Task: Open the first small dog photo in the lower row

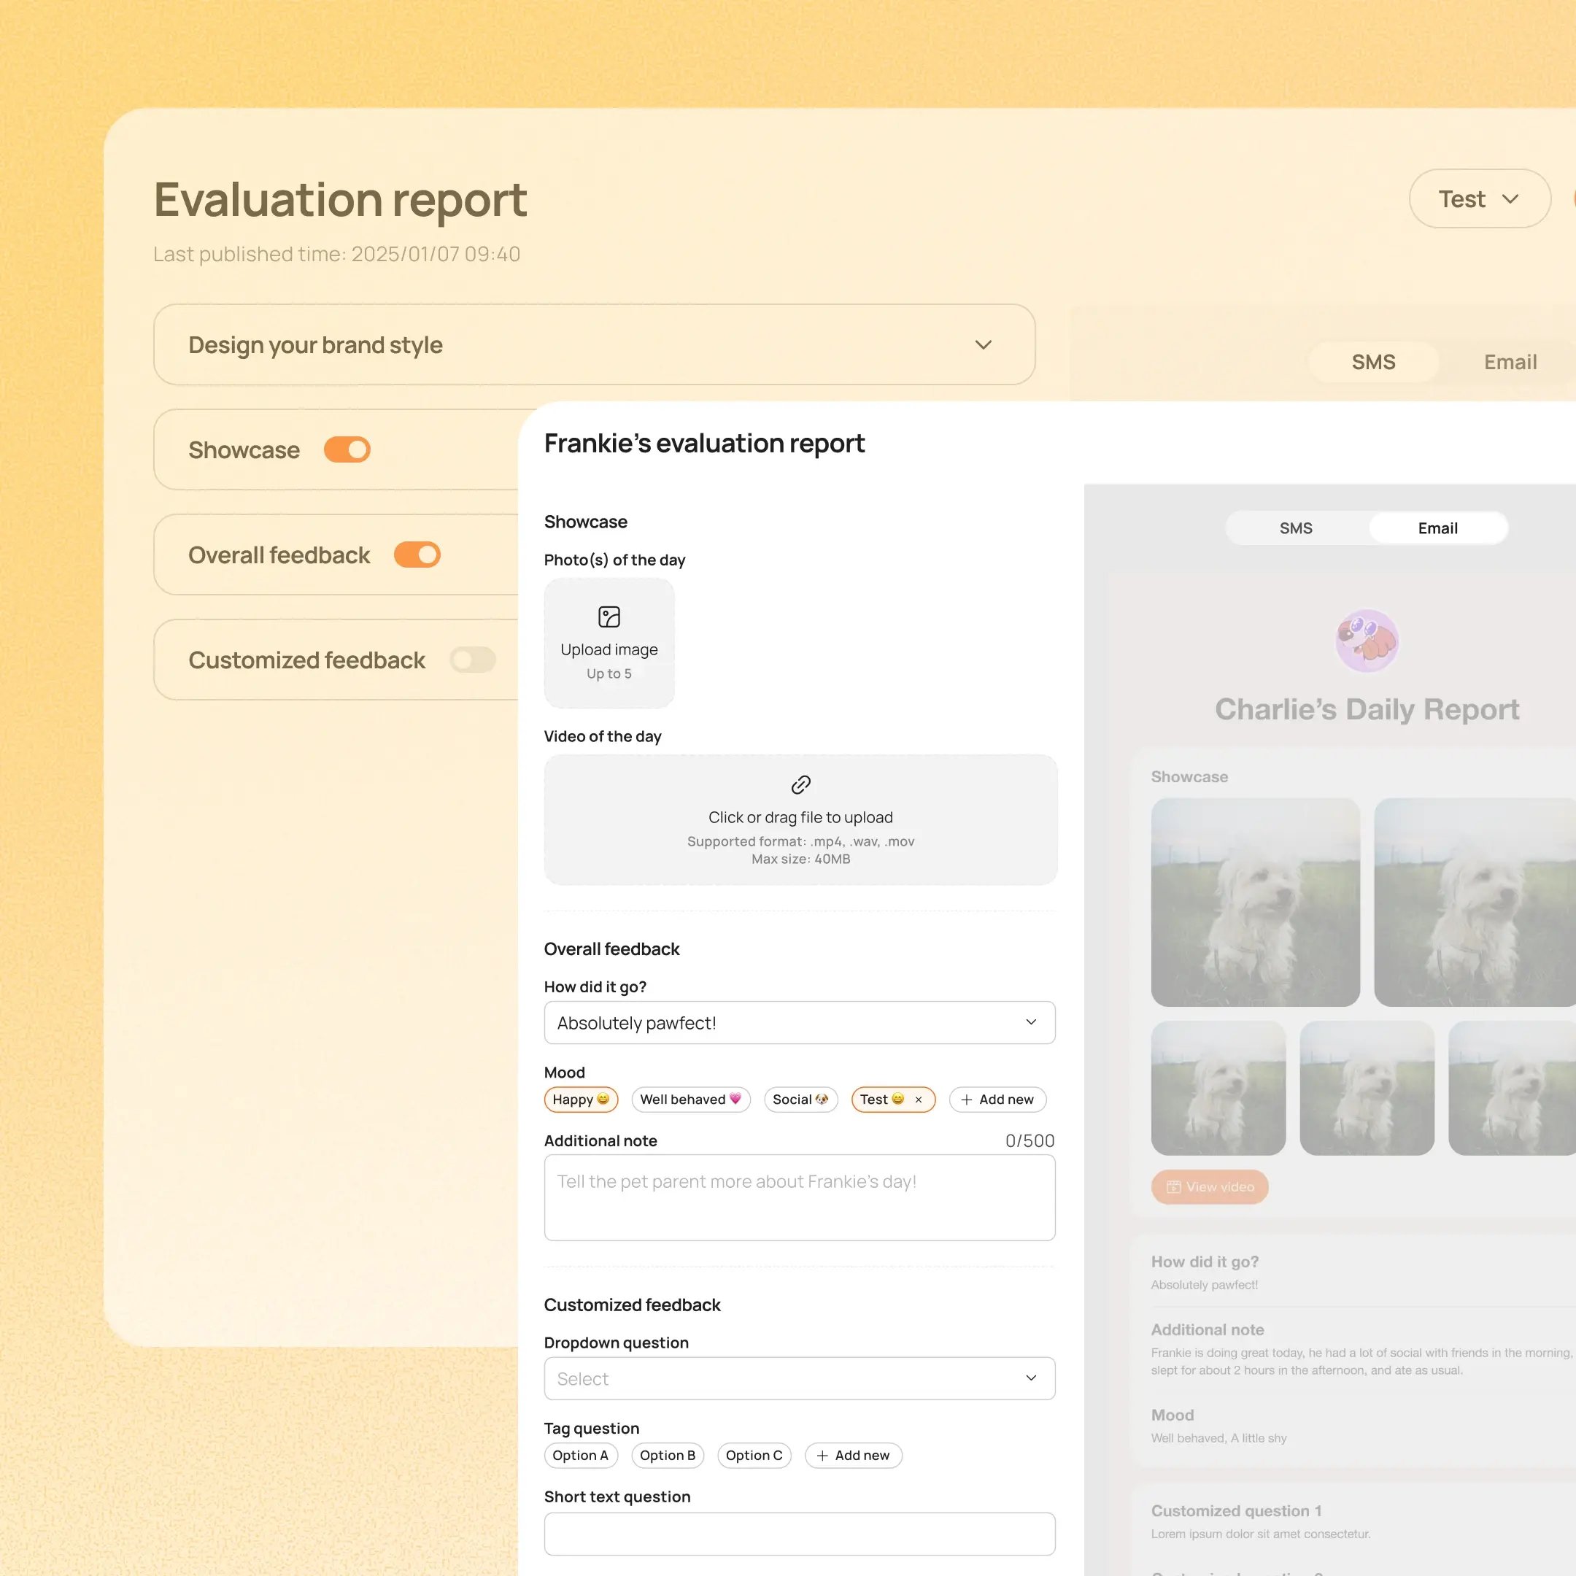Action: click(x=1218, y=1088)
